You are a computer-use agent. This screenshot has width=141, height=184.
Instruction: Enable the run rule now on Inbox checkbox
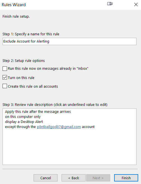click(5, 69)
